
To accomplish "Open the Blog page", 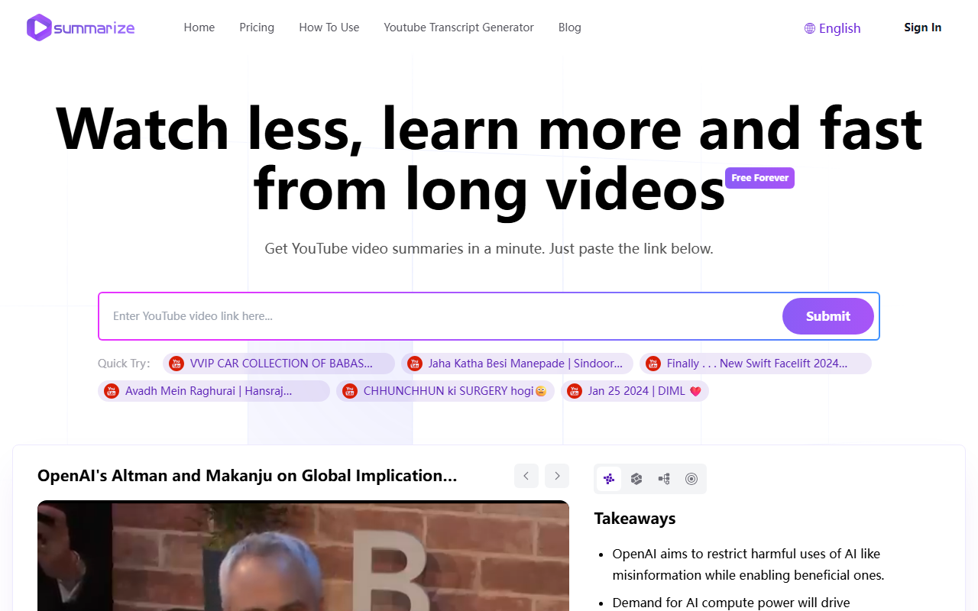I will click(x=570, y=27).
